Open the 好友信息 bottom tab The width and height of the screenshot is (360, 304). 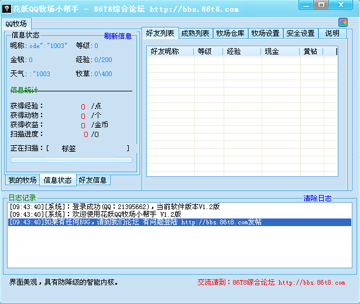92,180
